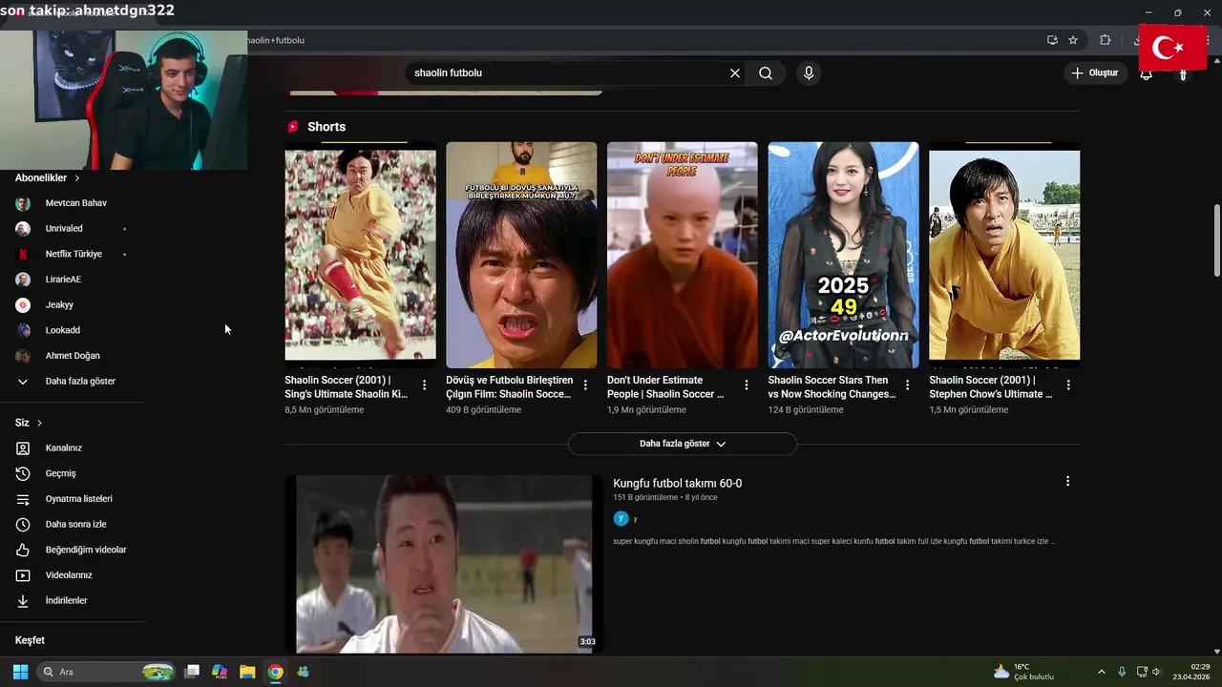Open the Abonelikler section chevron
The width and height of the screenshot is (1222, 687).
click(77, 178)
